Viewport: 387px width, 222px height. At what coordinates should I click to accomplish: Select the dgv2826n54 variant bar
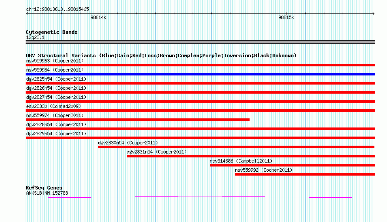200,92
